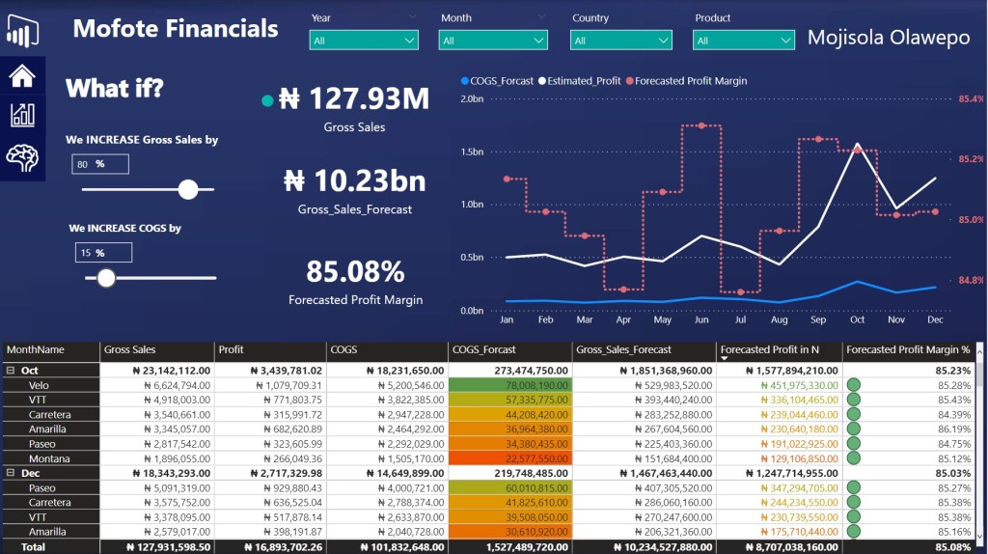
Task: Collapse the Dec month group row
Action: [10, 474]
